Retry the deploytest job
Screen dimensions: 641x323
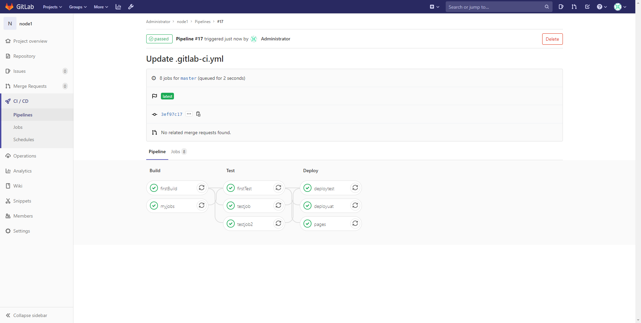(355, 188)
